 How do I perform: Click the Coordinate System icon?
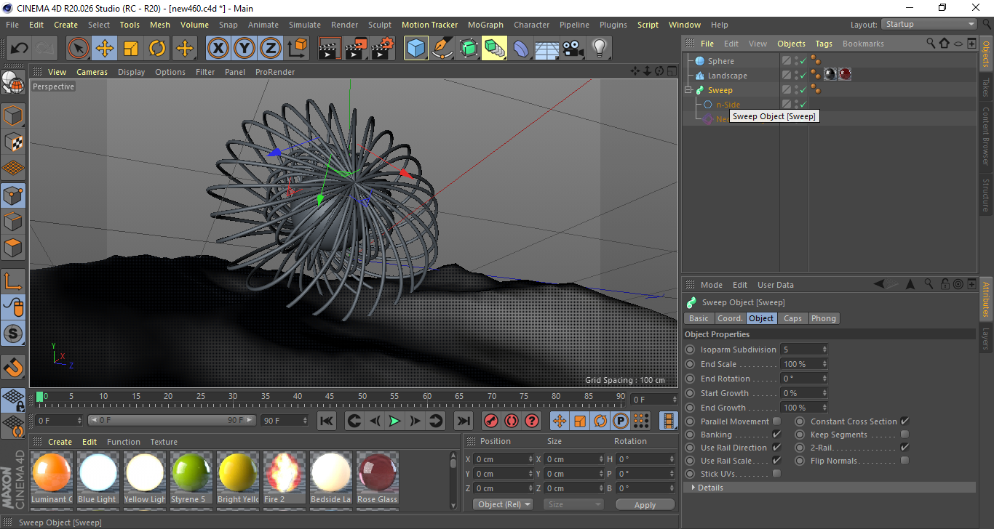point(297,49)
